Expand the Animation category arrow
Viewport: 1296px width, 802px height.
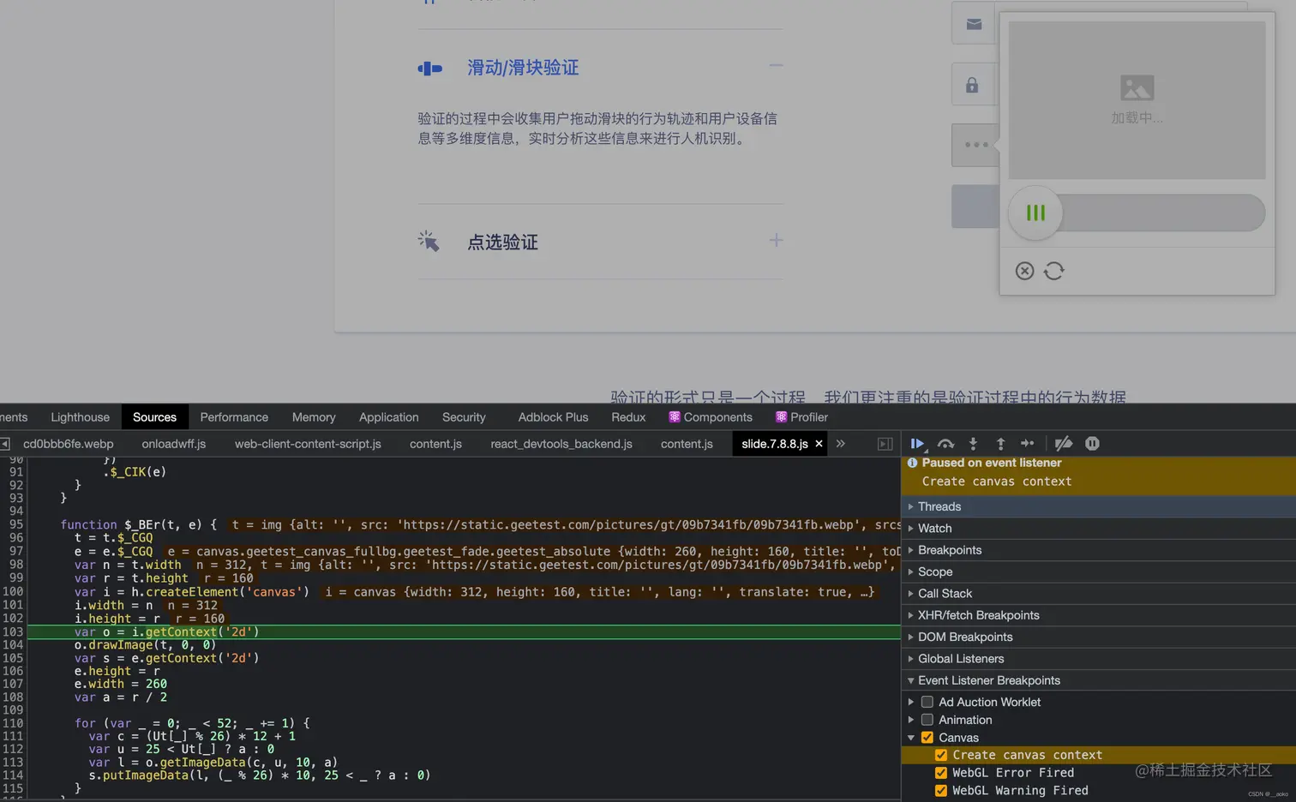pyautogui.click(x=911, y=720)
